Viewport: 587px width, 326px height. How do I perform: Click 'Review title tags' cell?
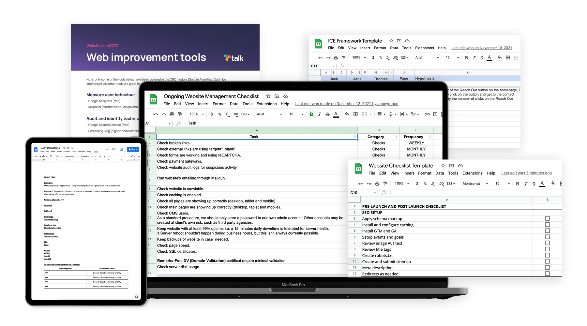pos(447,249)
